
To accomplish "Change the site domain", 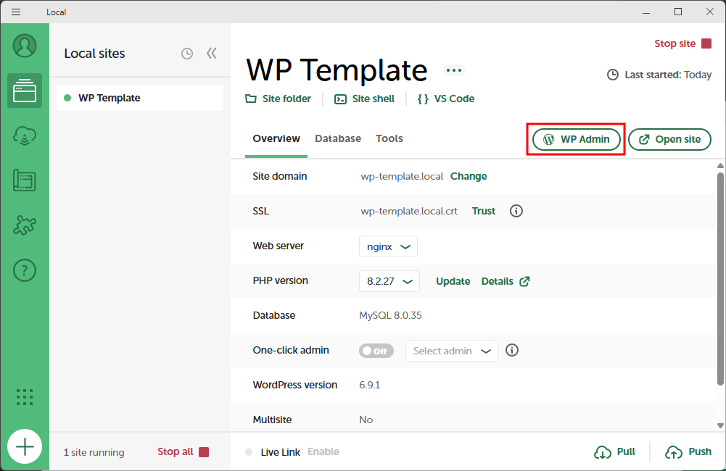I will [468, 176].
